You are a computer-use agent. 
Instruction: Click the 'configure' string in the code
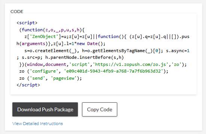[x=44, y=71]
